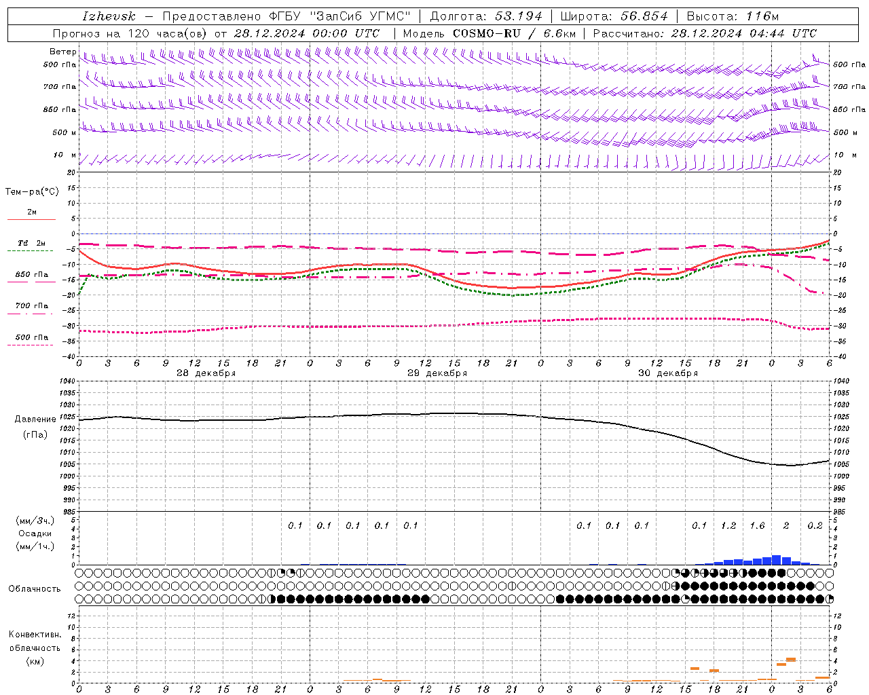Click the 500 м wind level label on left
This screenshot has height=695, width=869.
[64, 132]
